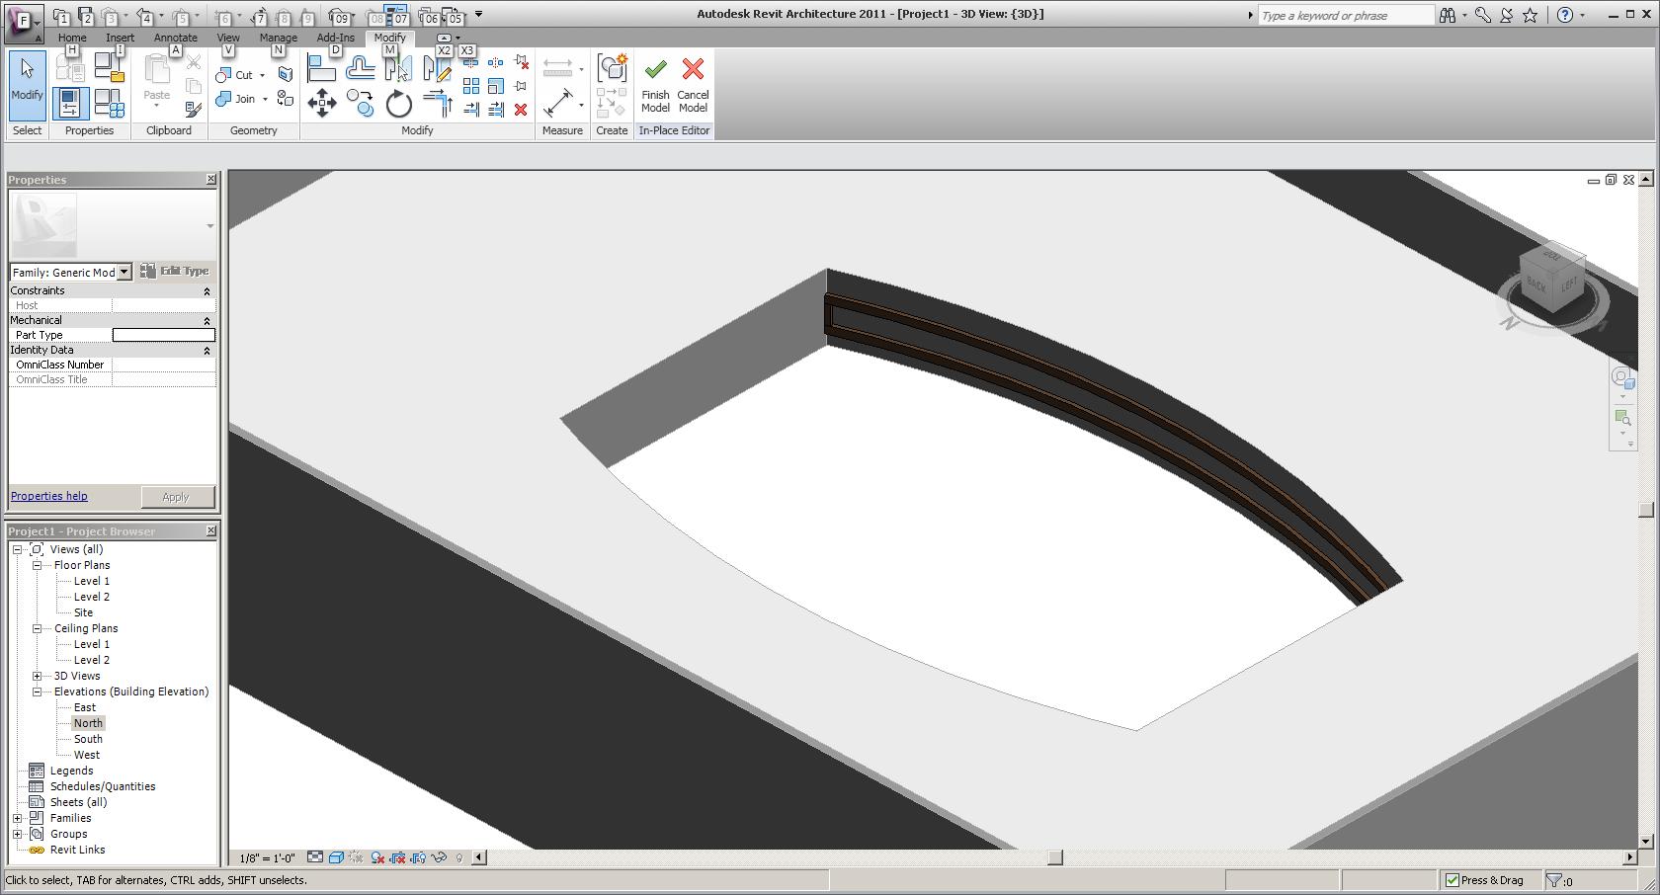1660x895 pixels.
Task: Toggle the Properties palette button in ribbon
Action: [x=70, y=103]
